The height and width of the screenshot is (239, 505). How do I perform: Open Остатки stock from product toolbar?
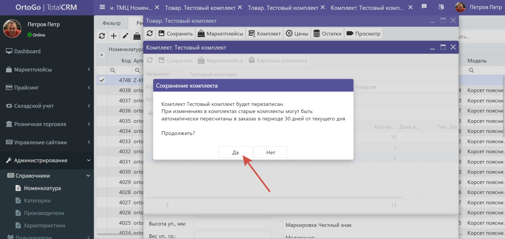327,34
